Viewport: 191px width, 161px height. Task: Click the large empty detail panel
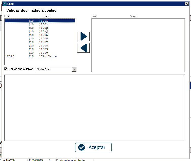[x=94, y=108]
